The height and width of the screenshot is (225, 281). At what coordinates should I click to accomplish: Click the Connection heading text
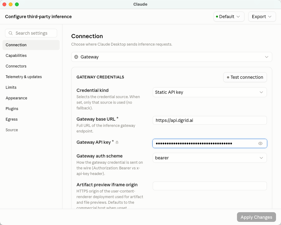point(87,36)
